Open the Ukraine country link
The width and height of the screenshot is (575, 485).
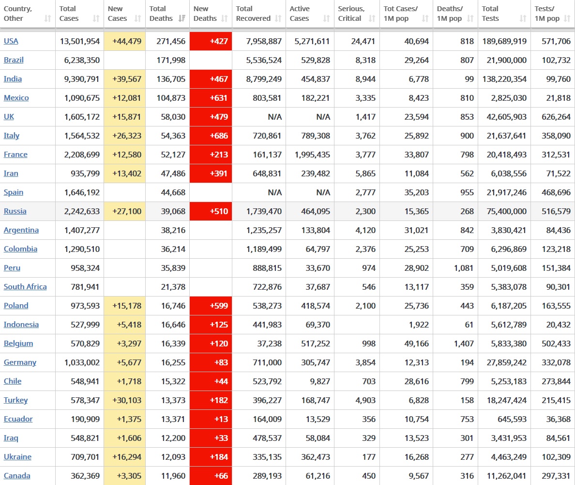[x=17, y=457]
